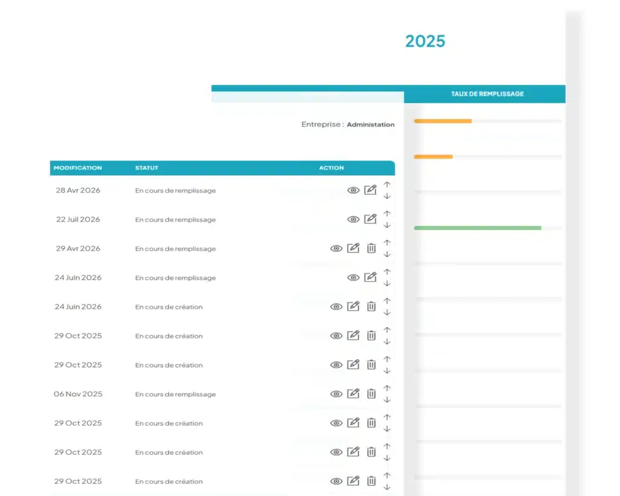
Task: Move the 06 Nov 2025 row down
Action: point(387,400)
